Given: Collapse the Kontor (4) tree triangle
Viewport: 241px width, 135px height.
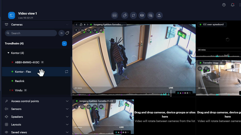Looking at the screenshot, I should [8, 53].
